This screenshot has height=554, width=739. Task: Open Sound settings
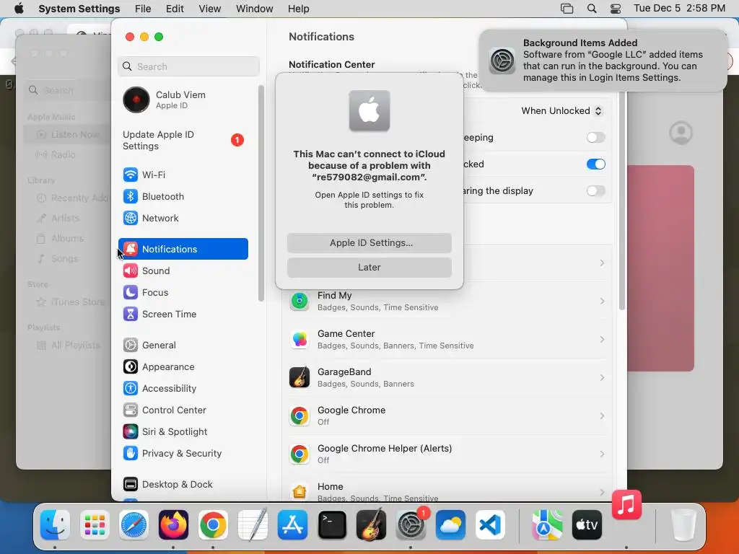click(x=183, y=271)
